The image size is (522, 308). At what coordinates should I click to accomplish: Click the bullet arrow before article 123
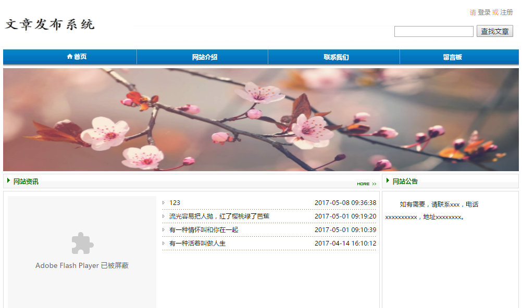tap(164, 202)
